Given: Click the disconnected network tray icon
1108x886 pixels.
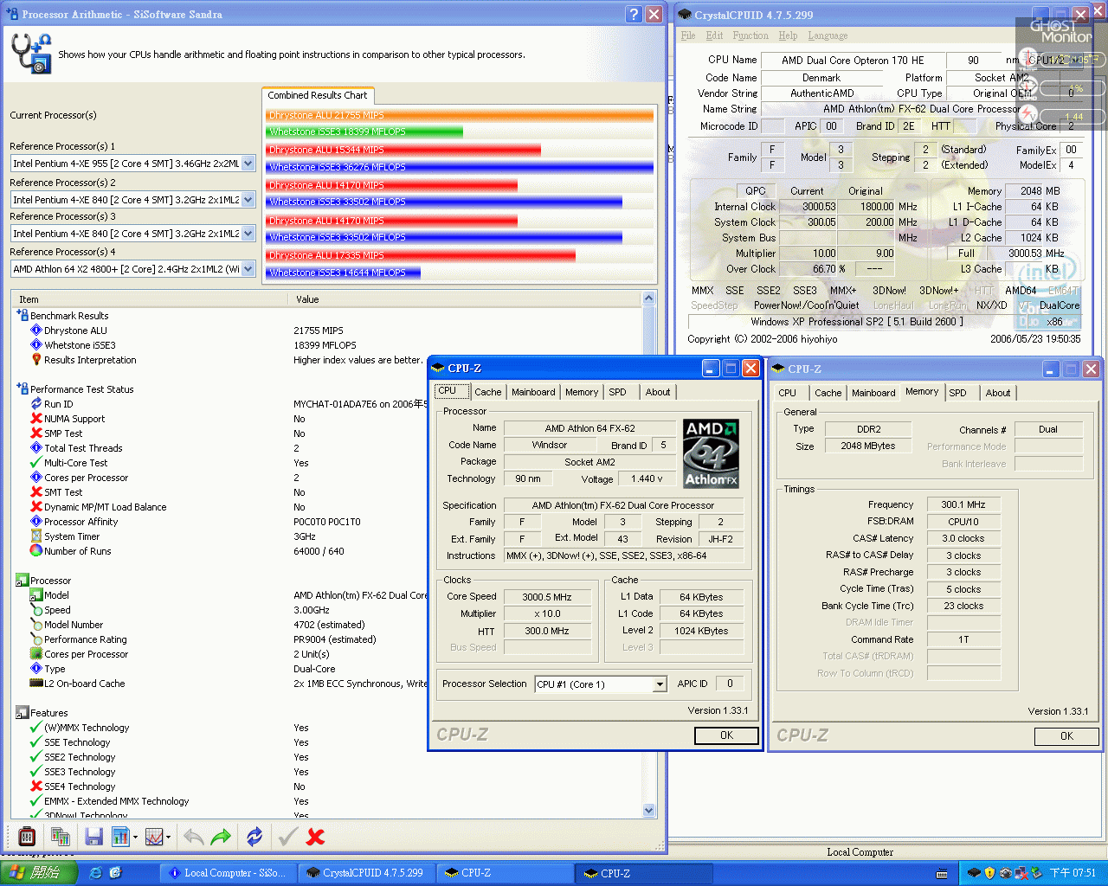Looking at the screenshot, I should pyautogui.click(x=1021, y=873).
